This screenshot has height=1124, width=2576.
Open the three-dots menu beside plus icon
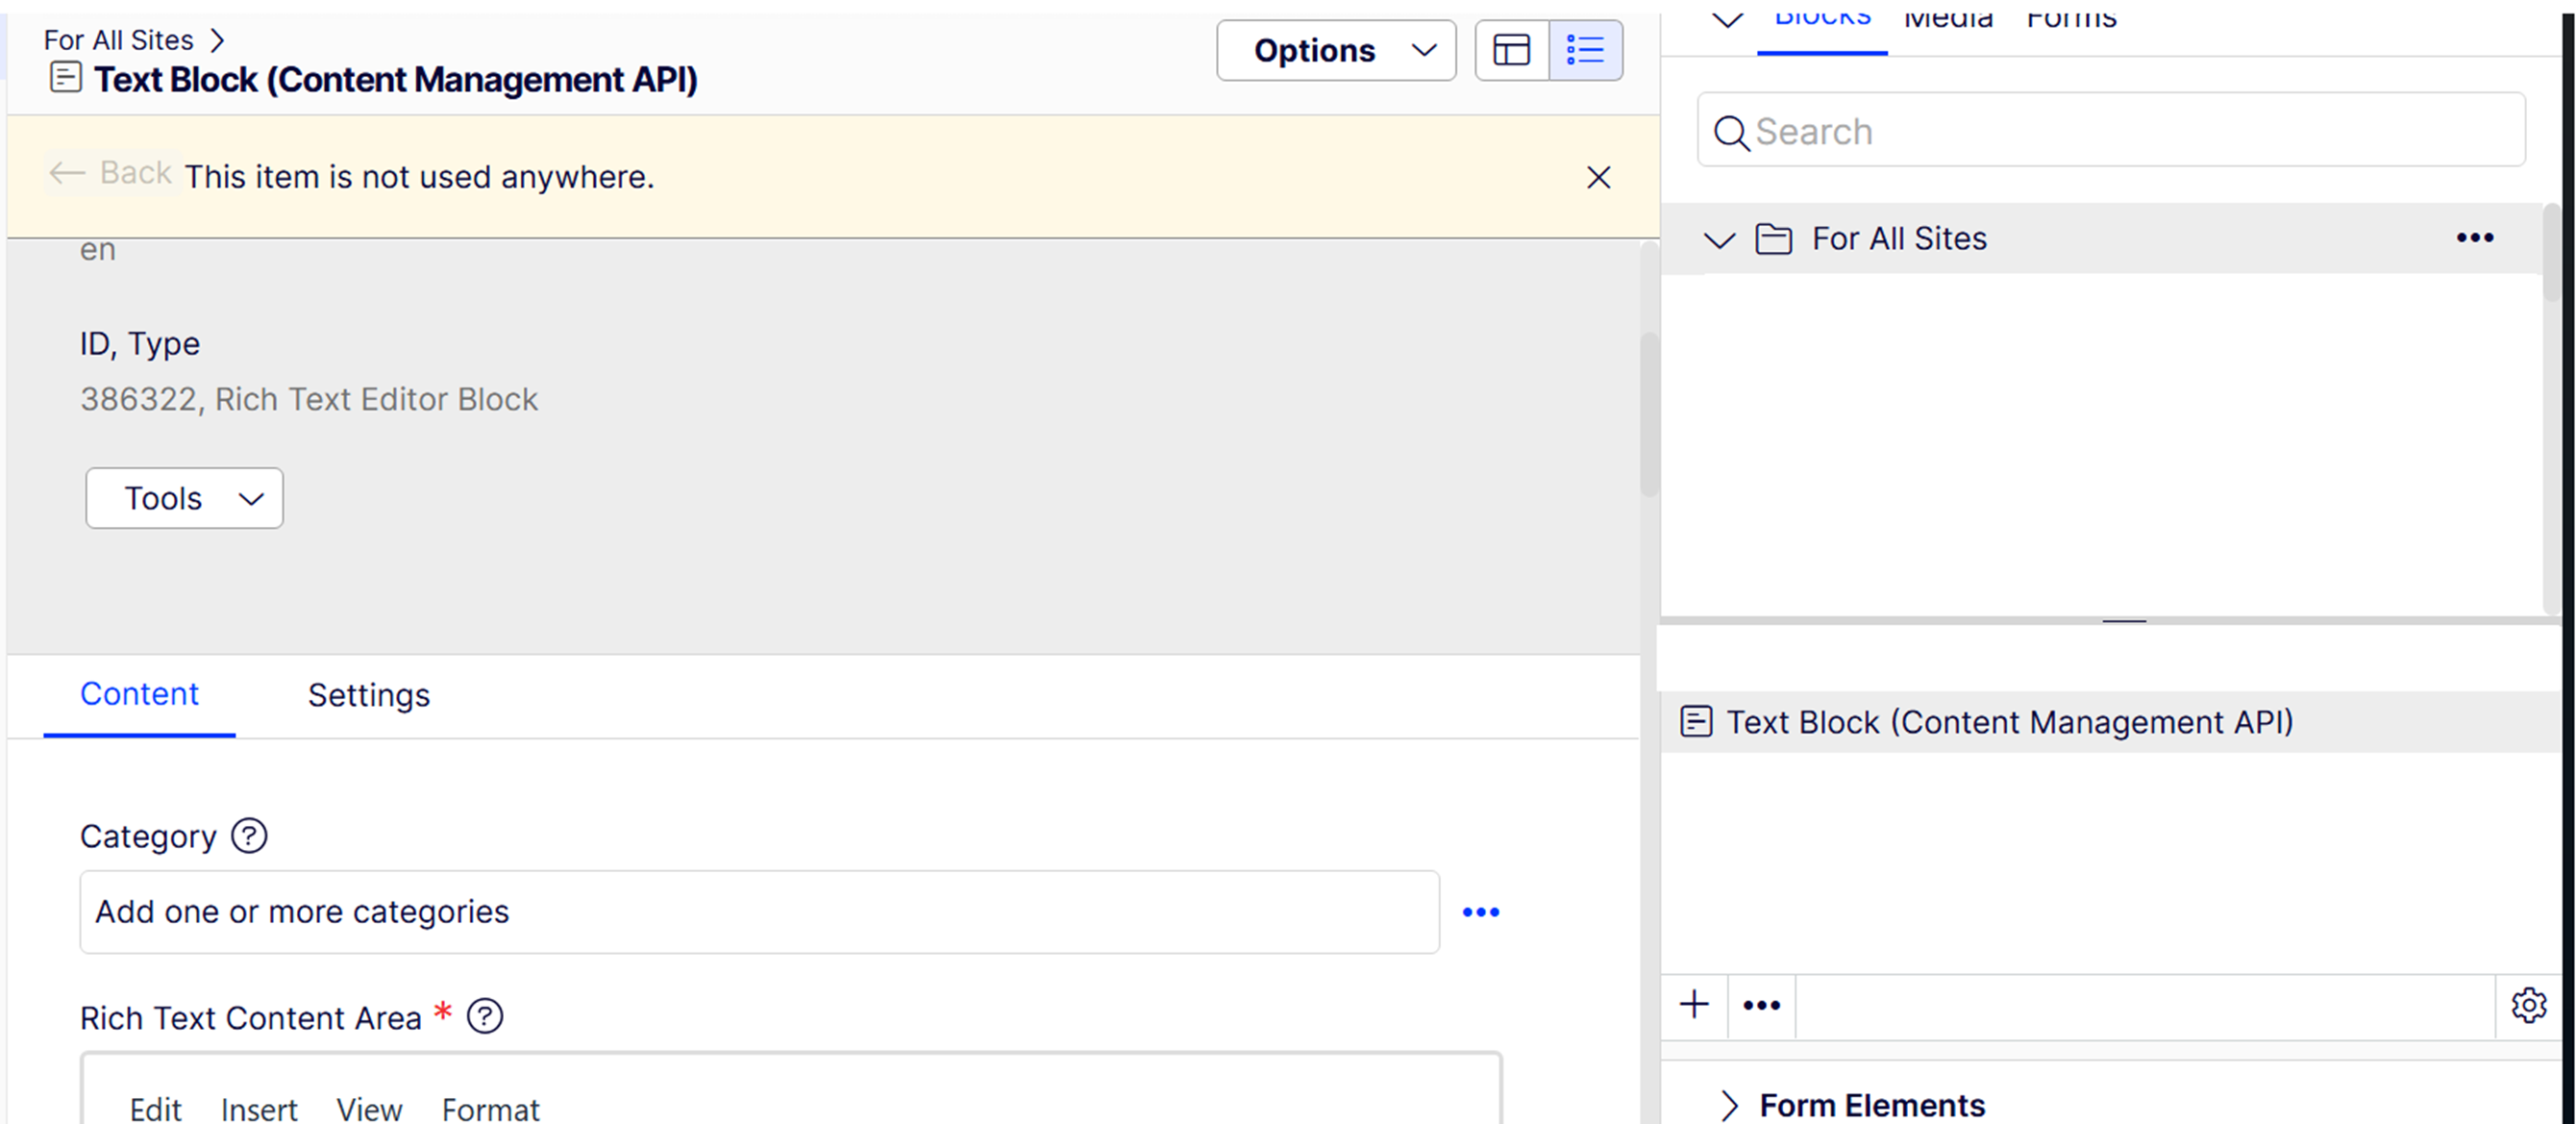click(1761, 1005)
